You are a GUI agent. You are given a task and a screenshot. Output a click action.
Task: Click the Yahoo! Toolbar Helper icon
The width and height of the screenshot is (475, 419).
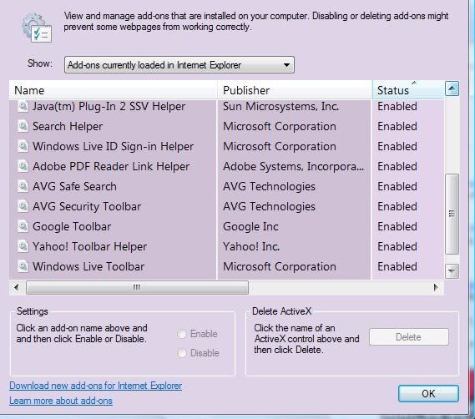(23, 246)
